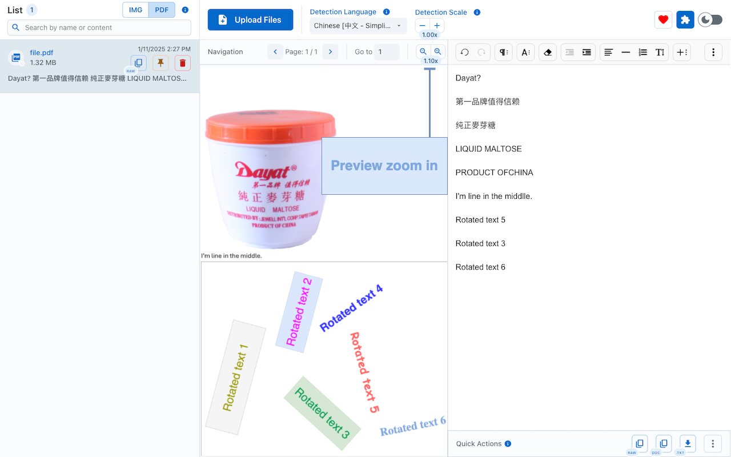Open the editor toolbar more-options menu

[x=713, y=52]
